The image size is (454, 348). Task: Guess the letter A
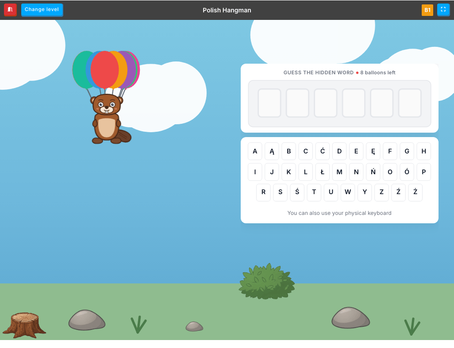click(x=255, y=151)
